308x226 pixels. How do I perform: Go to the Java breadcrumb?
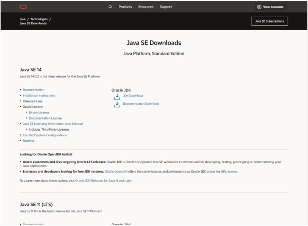tap(23, 19)
